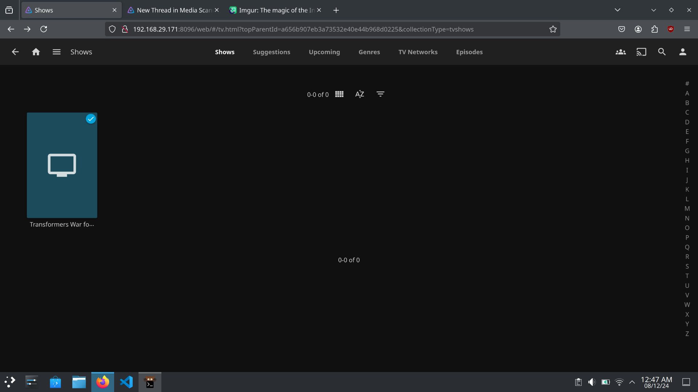Open AZ sort order menu
The width and height of the screenshot is (698, 392).
[360, 94]
